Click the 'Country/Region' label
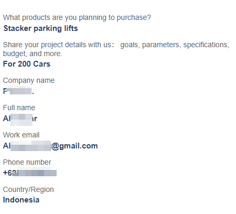The height and width of the screenshot is (214, 236). (x=28, y=190)
